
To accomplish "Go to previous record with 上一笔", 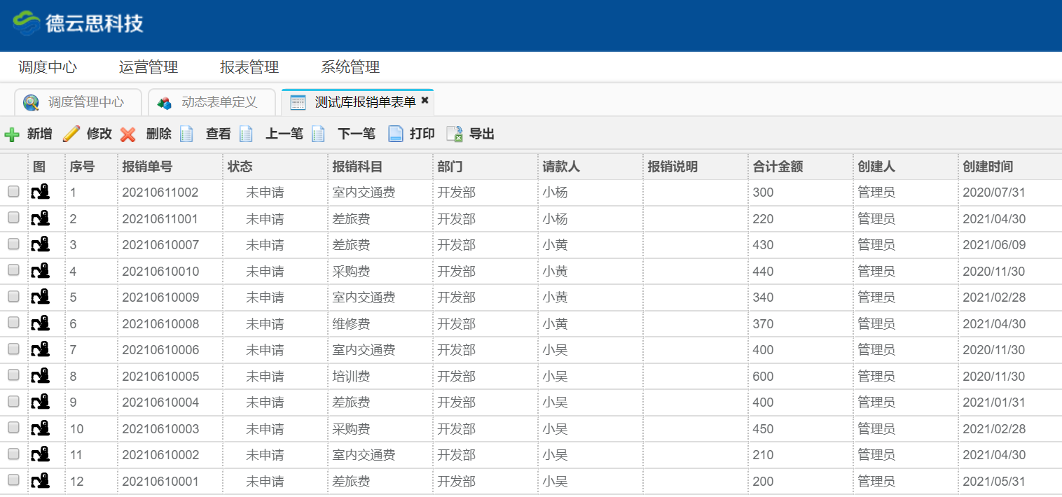I will pos(284,134).
